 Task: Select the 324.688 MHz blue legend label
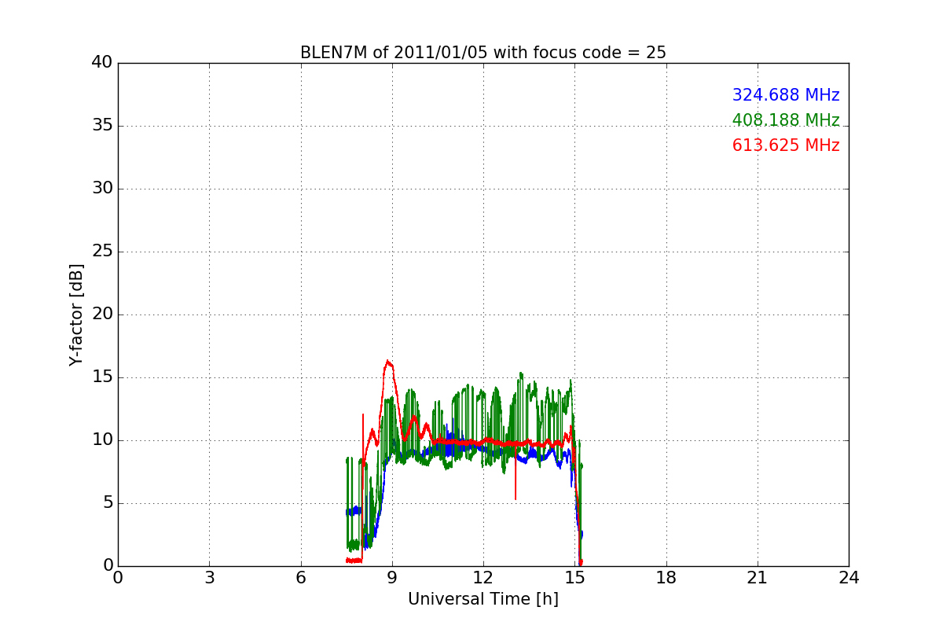click(x=785, y=95)
